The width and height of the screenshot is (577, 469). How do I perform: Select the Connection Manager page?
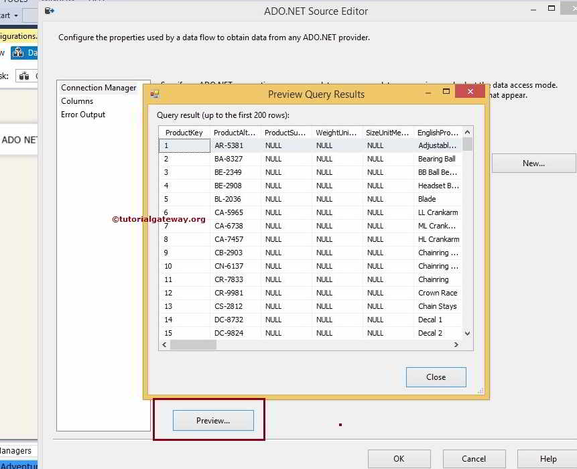point(99,88)
